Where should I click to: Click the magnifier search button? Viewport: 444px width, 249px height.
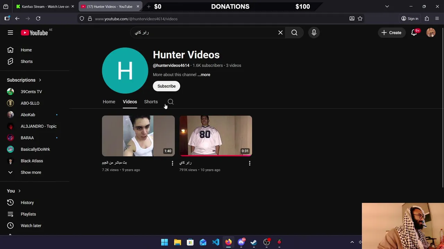click(x=294, y=33)
